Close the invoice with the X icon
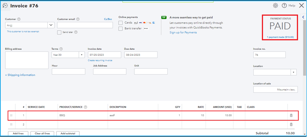The image size is (307, 137). click(x=301, y=6)
